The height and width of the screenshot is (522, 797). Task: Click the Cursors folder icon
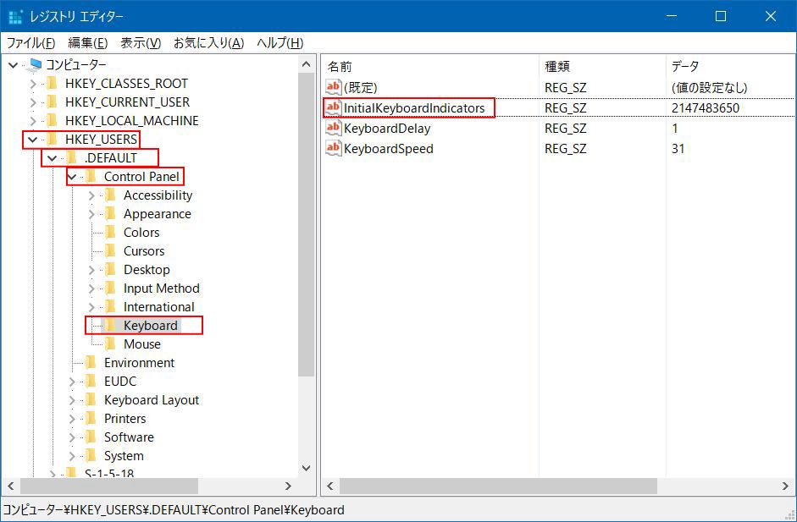tap(110, 250)
